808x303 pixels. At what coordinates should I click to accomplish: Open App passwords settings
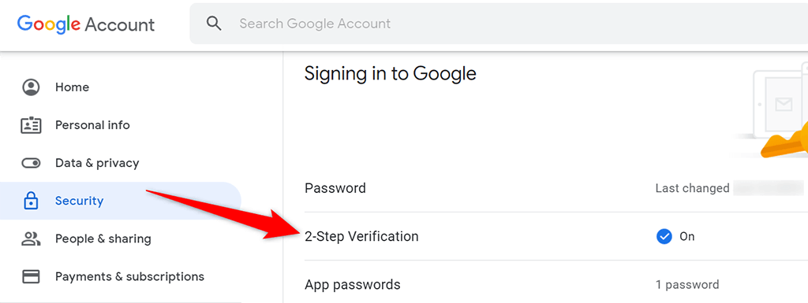[x=556, y=284]
